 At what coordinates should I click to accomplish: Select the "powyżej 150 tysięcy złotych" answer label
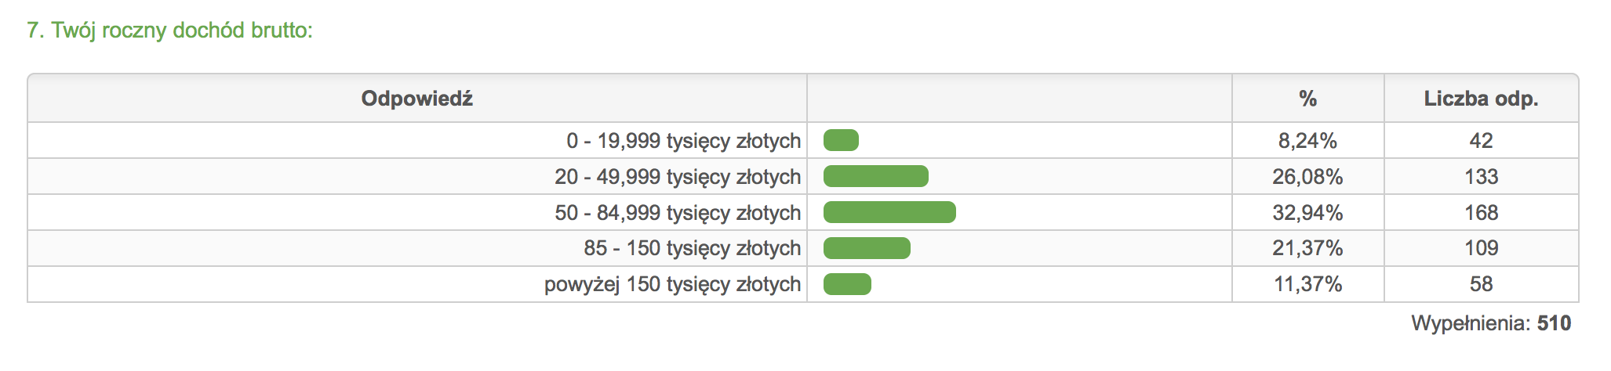click(672, 284)
